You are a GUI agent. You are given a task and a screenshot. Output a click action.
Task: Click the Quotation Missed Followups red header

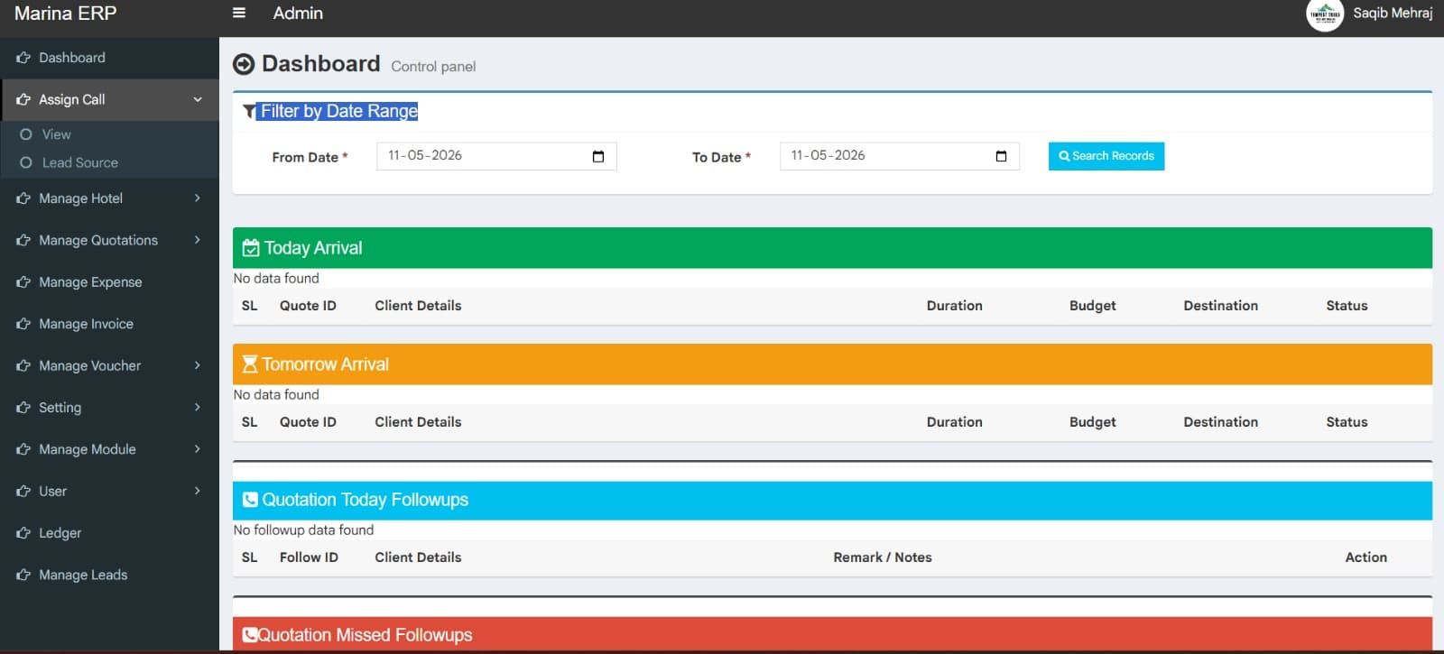click(832, 634)
